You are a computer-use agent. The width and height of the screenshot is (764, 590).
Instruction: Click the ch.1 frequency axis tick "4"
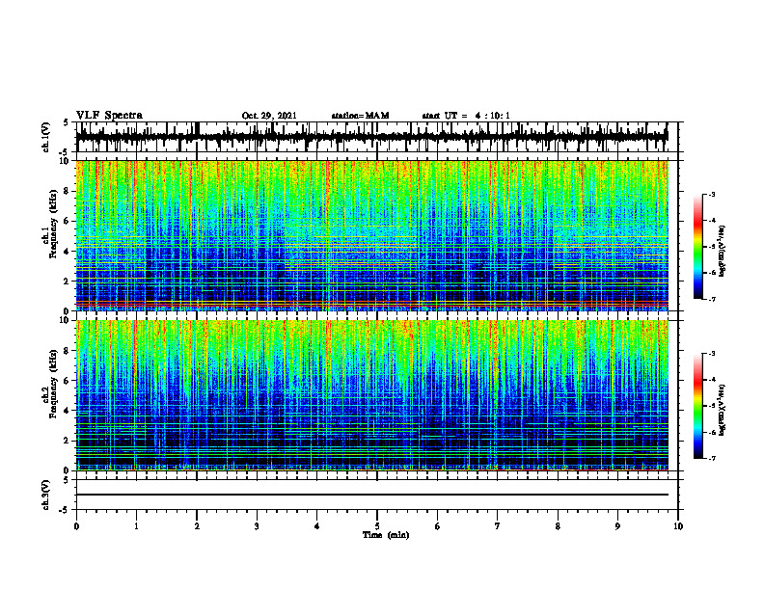pyautogui.click(x=68, y=252)
